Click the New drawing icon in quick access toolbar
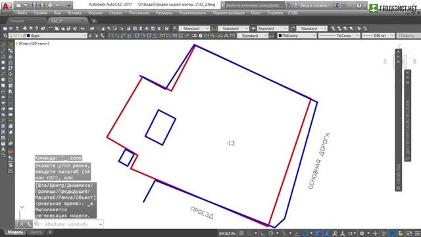The height and width of the screenshot is (237, 421). tap(18, 5)
